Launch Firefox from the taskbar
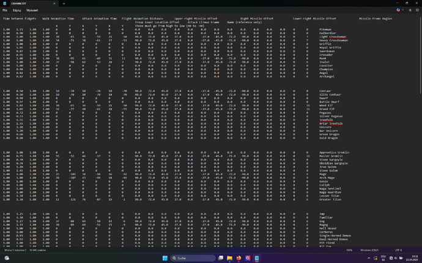Screen dimensions: 422x263 click(239, 258)
